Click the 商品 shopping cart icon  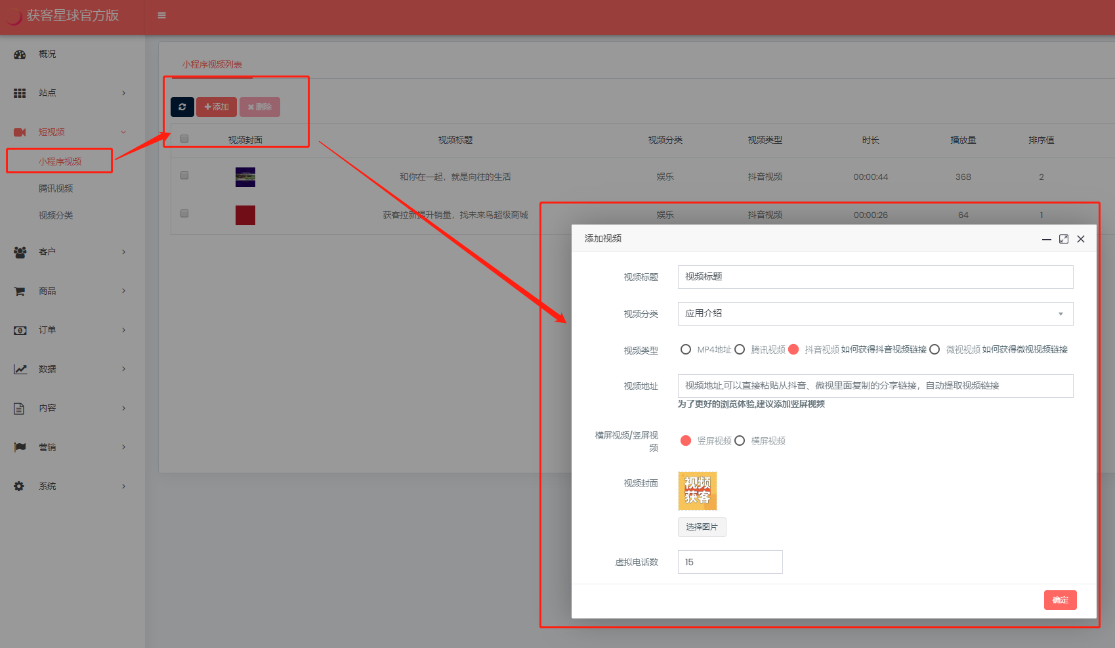[20, 292]
